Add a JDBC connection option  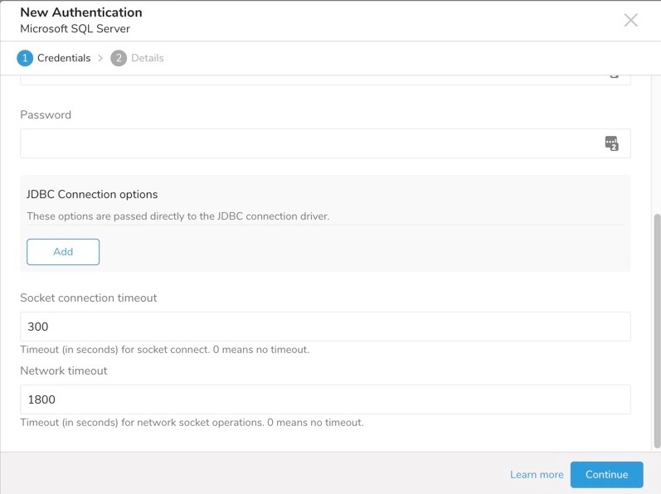[x=63, y=252]
